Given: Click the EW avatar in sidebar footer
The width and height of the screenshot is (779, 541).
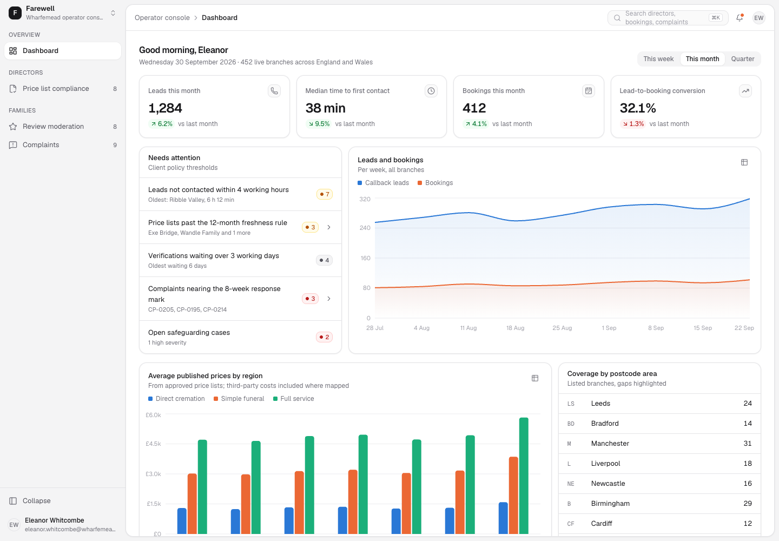Looking at the screenshot, I should click(x=14, y=525).
